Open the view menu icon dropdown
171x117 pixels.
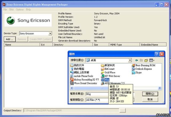tap(152, 60)
